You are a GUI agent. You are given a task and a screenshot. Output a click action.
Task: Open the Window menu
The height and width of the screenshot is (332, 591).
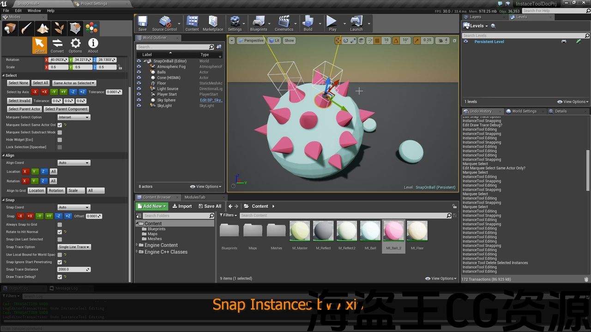(34, 11)
